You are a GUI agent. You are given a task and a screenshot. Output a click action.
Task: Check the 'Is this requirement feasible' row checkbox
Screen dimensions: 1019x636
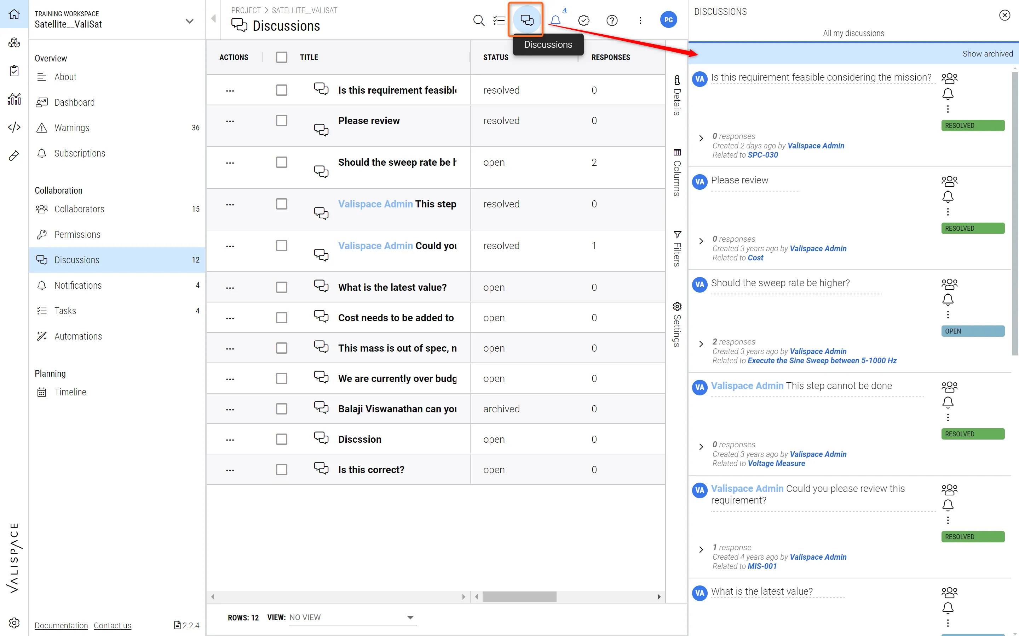282,90
